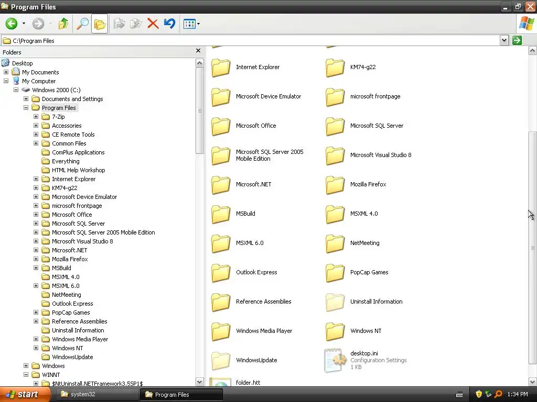Click the red Delete X icon
537x402 pixels.
(153, 24)
